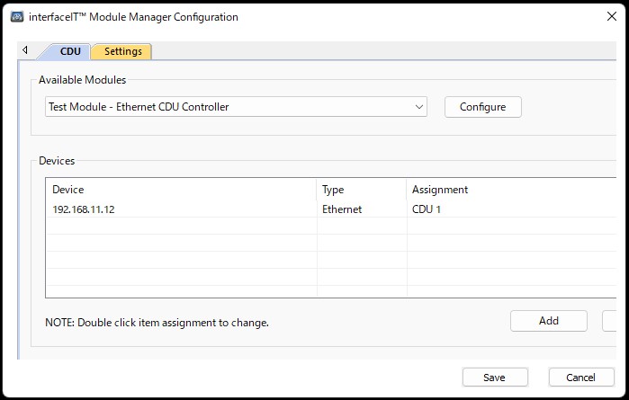Screen dimensions: 629x400
Task: Sort by the Device column header
Action: (x=180, y=190)
